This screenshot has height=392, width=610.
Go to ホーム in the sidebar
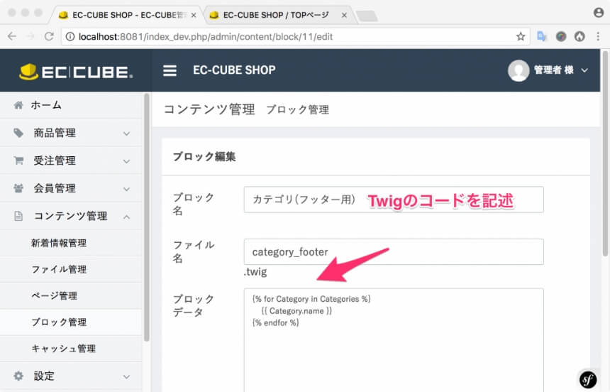[x=71, y=105]
